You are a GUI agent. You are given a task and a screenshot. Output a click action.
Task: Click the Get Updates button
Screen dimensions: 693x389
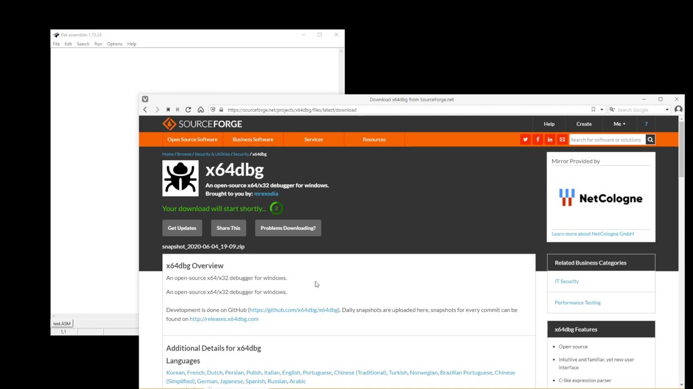click(x=182, y=228)
